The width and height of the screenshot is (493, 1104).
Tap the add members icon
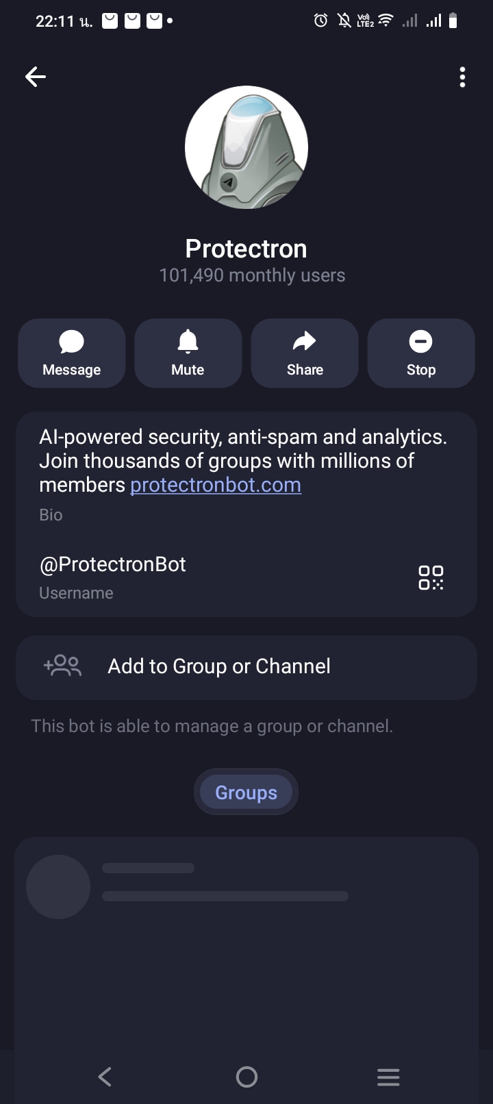tap(62, 666)
